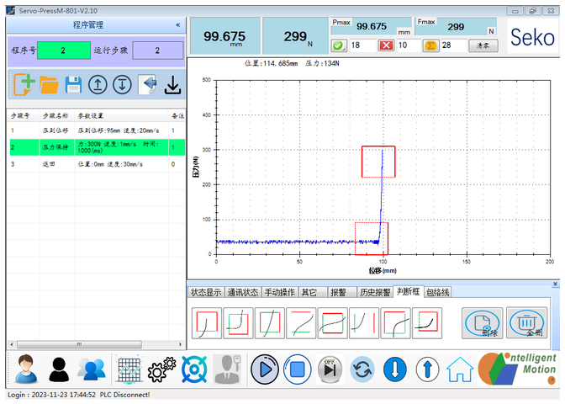Click the Fmax 299 value display
This screenshot has height=404, width=565.
pos(456,27)
